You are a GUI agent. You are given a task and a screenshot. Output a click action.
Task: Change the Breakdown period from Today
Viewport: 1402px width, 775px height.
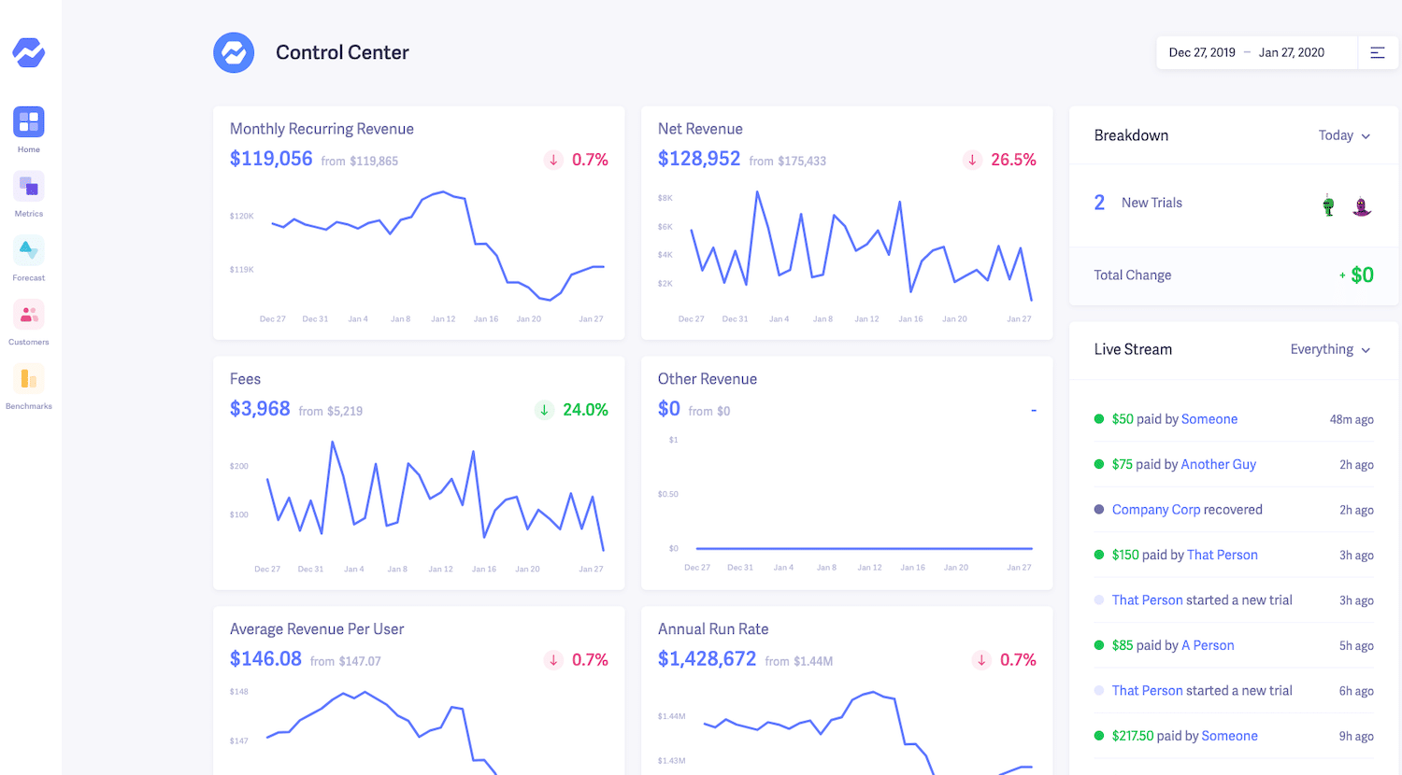(1342, 135)
